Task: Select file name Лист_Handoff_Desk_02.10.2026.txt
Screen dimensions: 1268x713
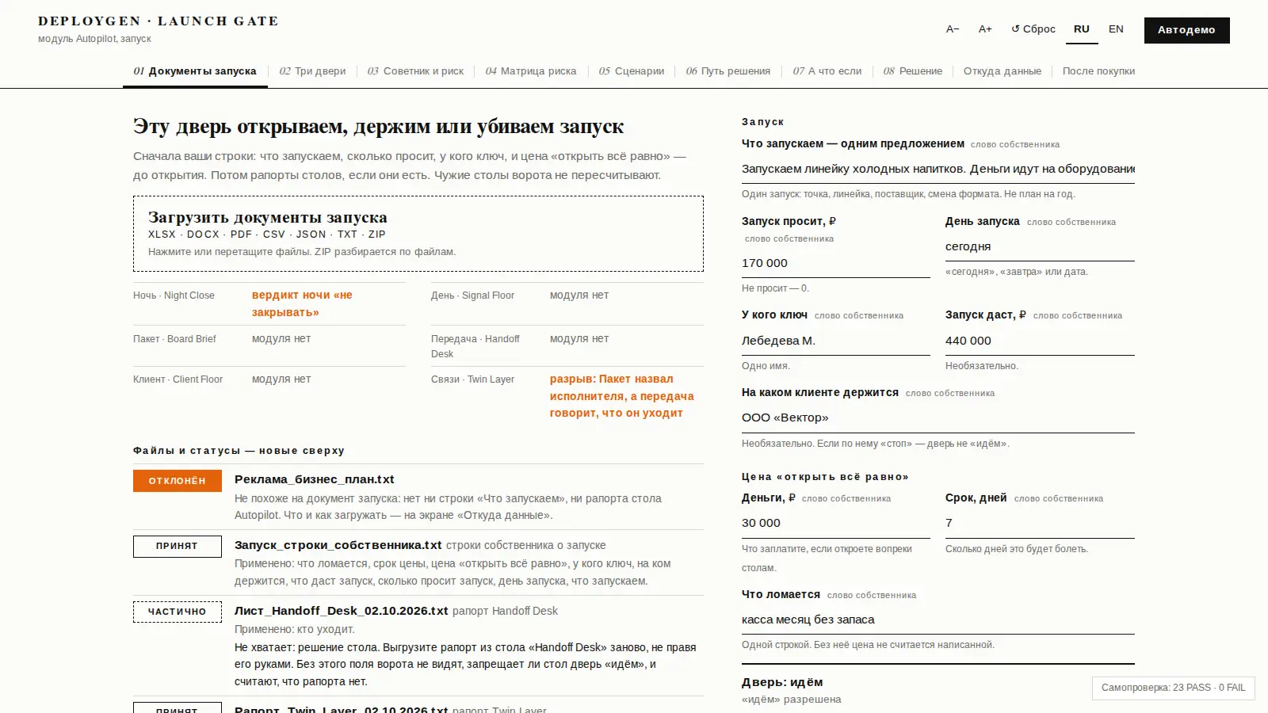Action: pos(342,611)
